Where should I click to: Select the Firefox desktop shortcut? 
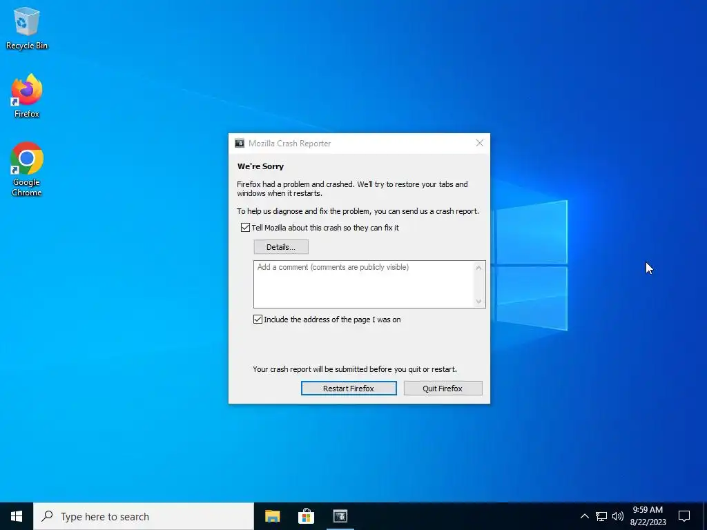27,95
